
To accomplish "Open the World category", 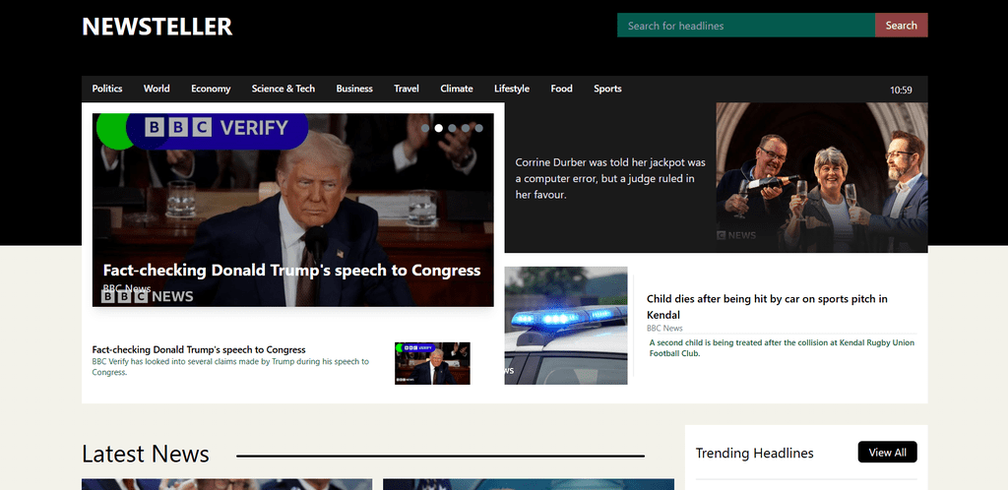I will [x=157, y=89].
